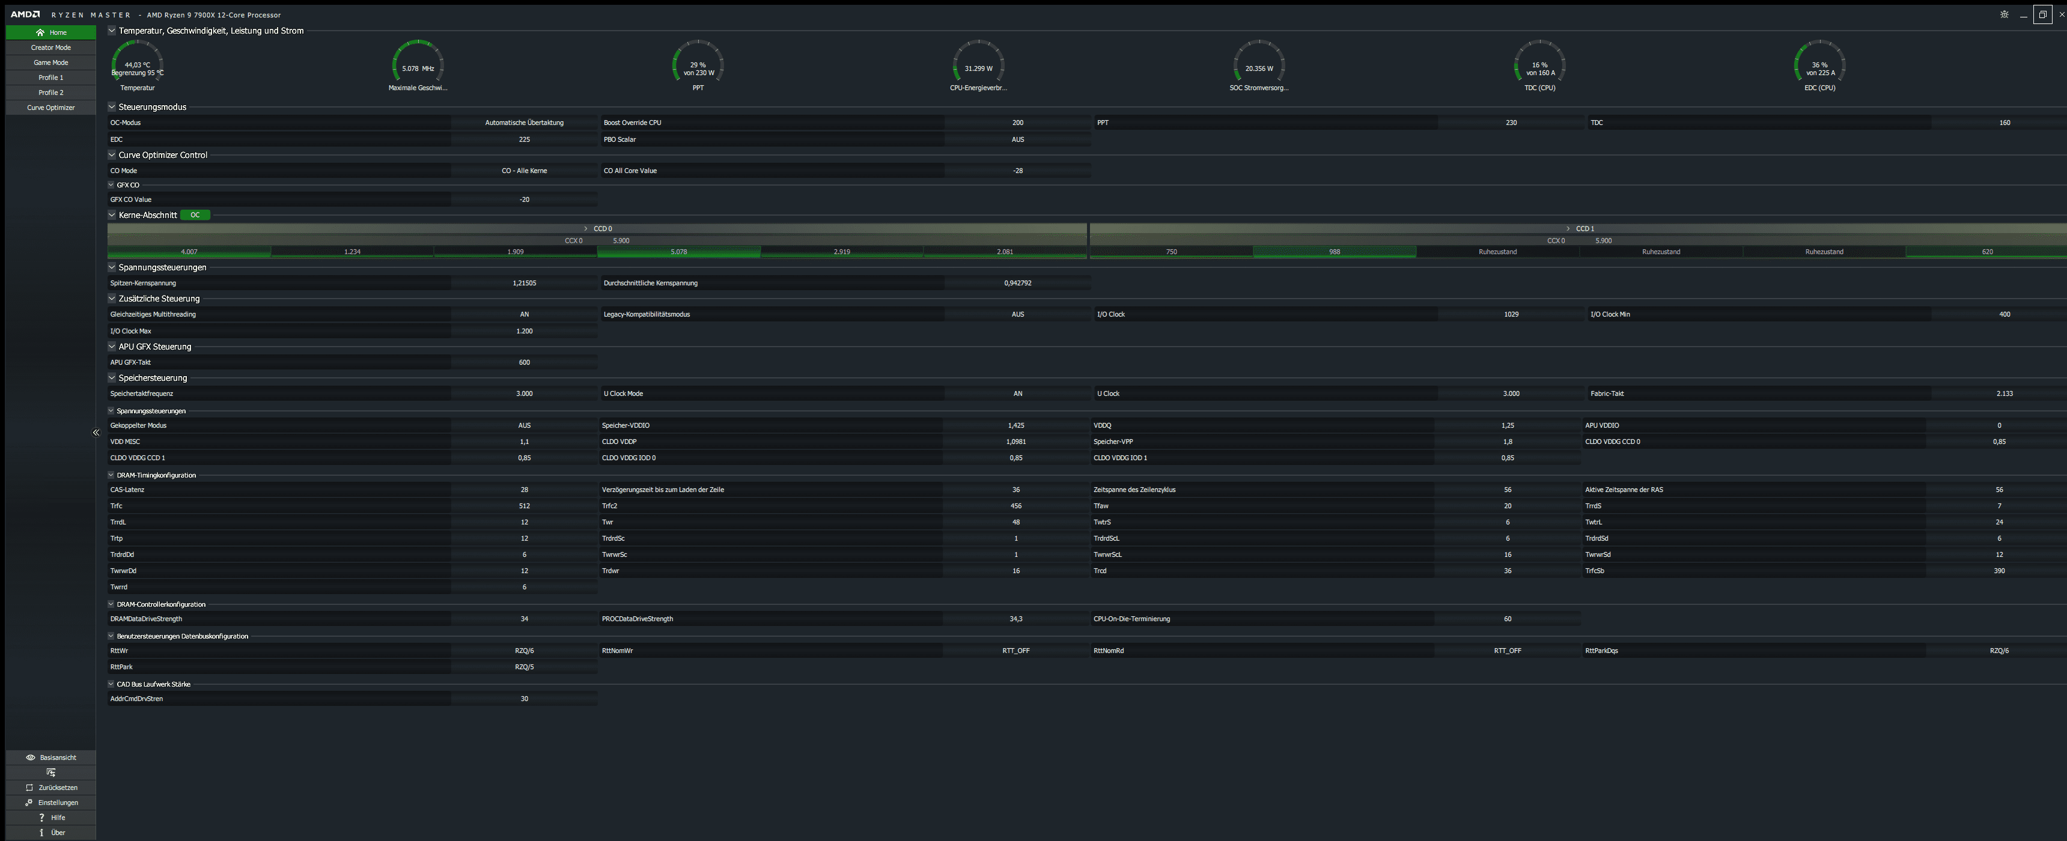Open the Curve Optimizer page

(x=50, y=108)
